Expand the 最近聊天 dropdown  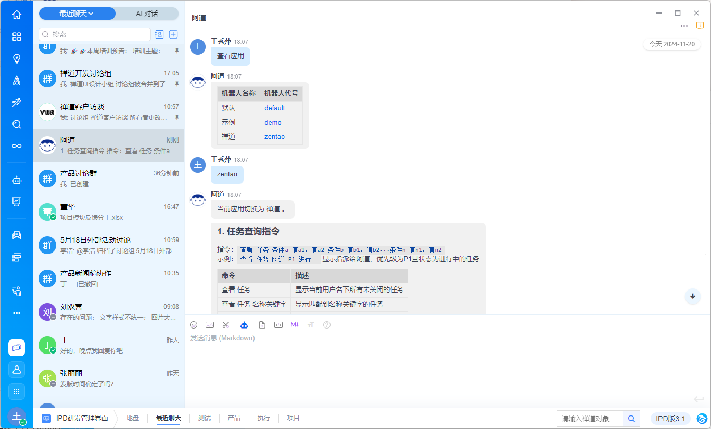click(77, 14)
